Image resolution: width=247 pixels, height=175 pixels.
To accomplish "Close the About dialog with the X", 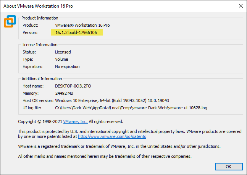I will click(241, 6).
